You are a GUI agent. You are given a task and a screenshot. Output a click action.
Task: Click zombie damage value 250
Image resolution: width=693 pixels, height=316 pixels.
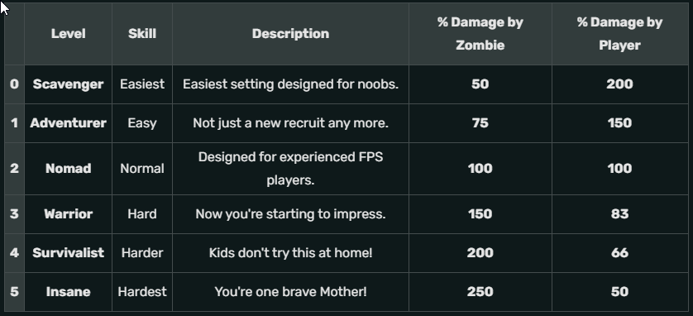point(480,292)
